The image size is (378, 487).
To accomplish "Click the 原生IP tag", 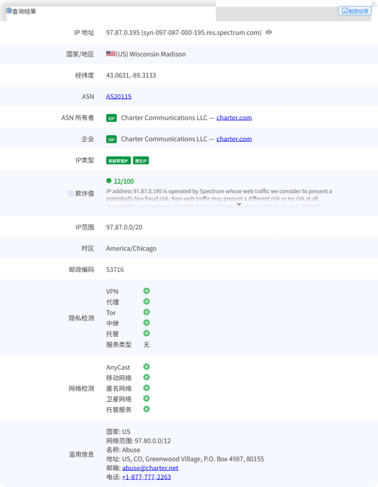I will [x=141, y=161].
